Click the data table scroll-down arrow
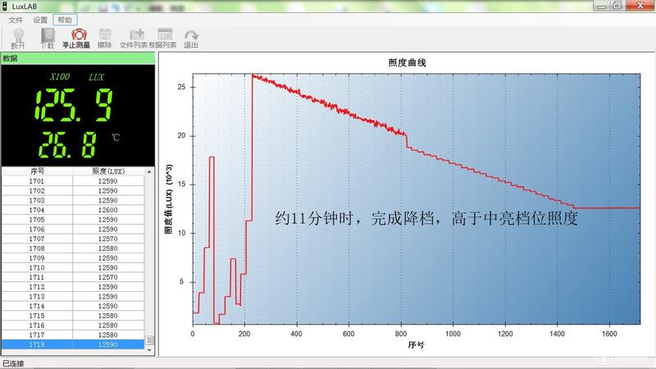The image size is (656, 369). pyautogui.click(x=149, y=350)
